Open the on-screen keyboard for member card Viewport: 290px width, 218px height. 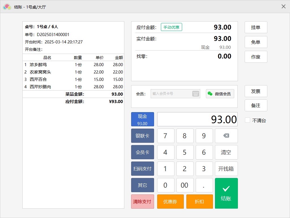(x=195, y=94)
